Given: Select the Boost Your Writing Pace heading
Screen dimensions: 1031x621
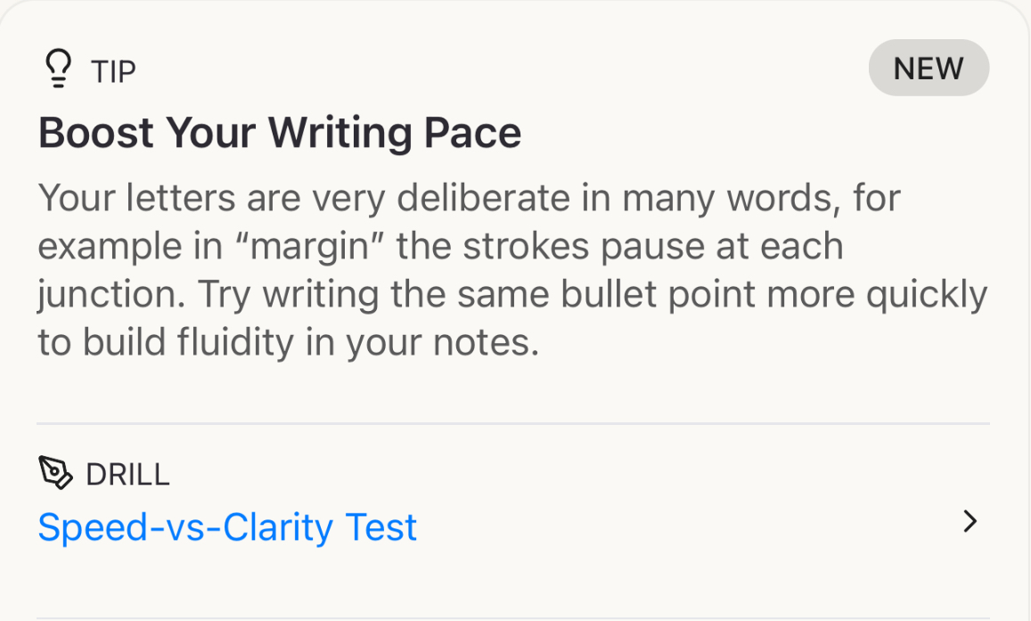Looking at the screenshot, I should point(280,134).
